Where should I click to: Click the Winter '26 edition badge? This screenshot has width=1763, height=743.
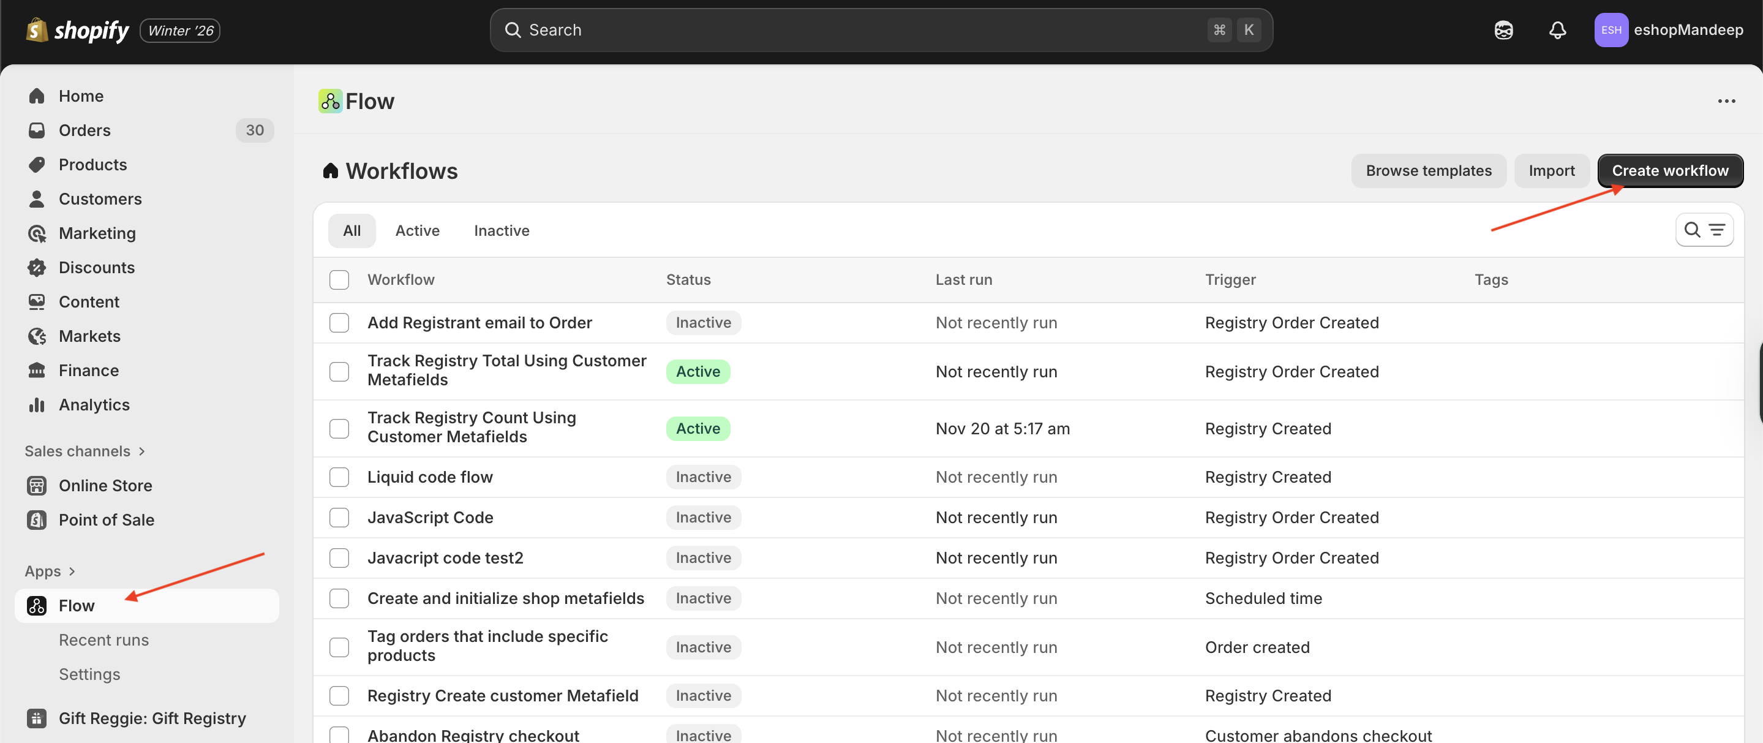181,30
